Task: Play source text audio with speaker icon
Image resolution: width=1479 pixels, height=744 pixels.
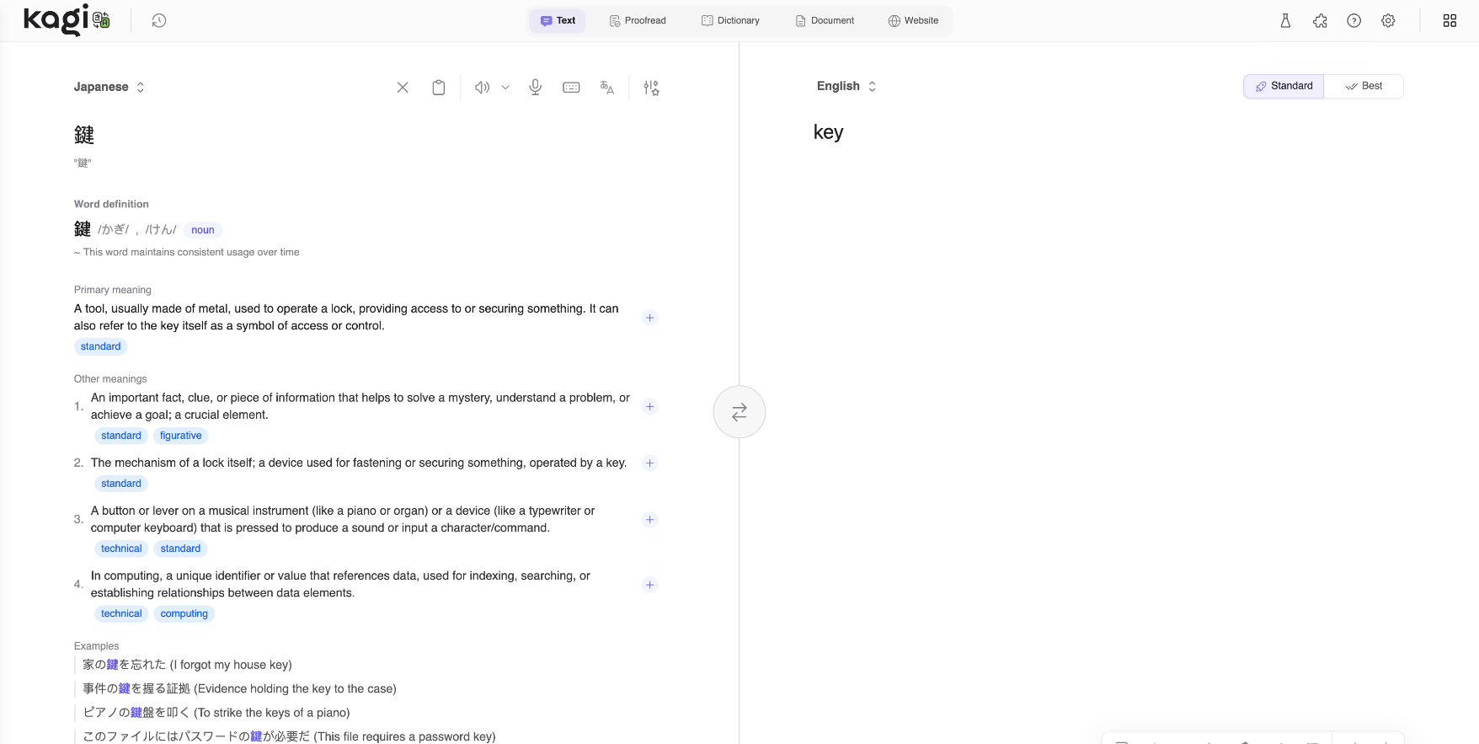Action: pyautogui.click(x=482, y=88)
